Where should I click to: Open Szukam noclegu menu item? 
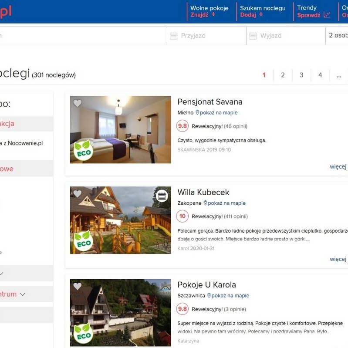point(263,8)
